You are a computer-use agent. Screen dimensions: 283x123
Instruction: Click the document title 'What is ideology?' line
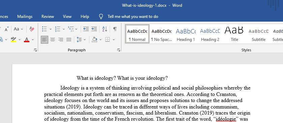(x=122, y=78)
